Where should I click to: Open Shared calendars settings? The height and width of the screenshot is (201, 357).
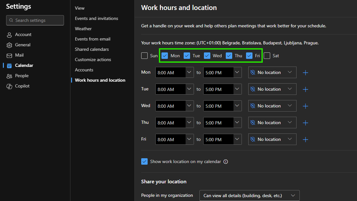point(92,49)
